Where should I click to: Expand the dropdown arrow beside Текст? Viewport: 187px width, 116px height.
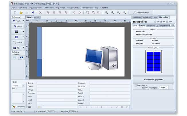coord(23,21)
